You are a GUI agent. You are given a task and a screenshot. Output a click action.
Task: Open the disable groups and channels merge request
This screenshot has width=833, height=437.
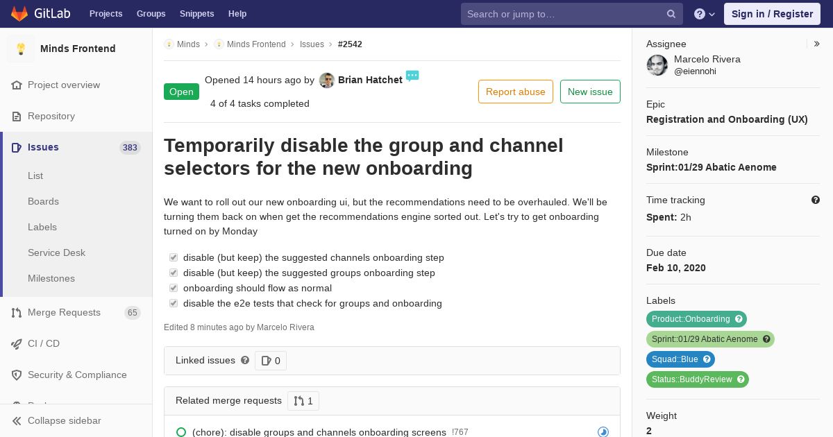(319, 432)
